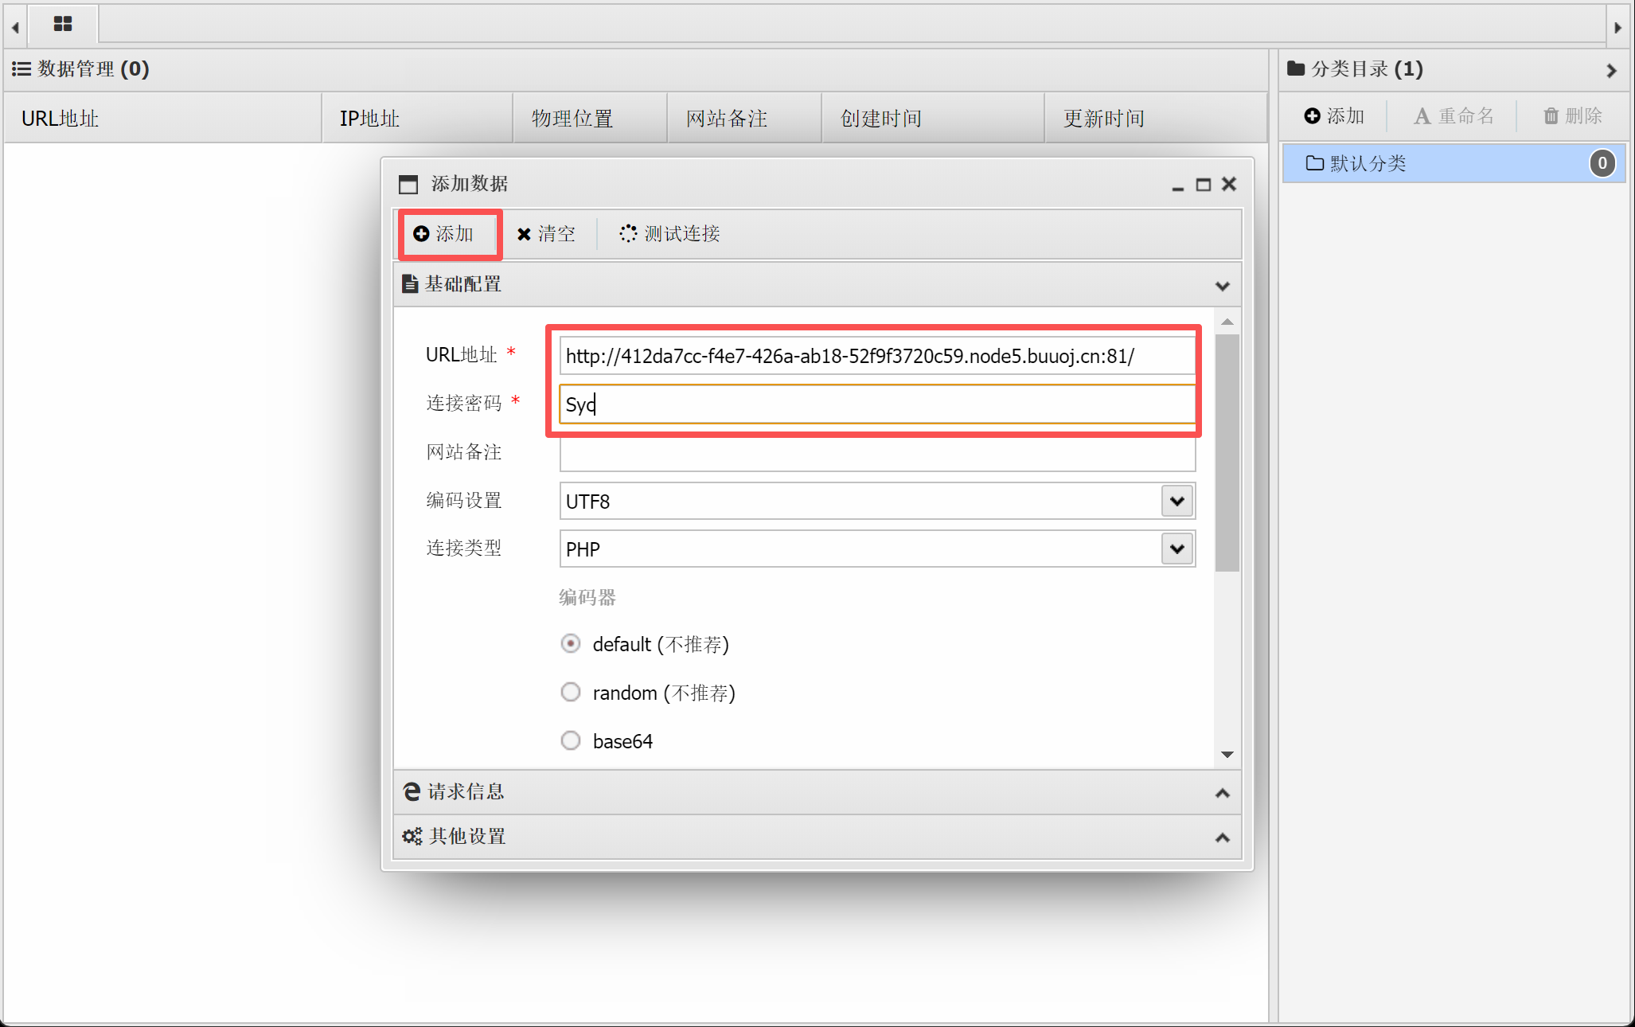Viewport: 1635px width, 1027px height.
Task: Click 添加 in the category panel
Action: (x=1334, y=116)
